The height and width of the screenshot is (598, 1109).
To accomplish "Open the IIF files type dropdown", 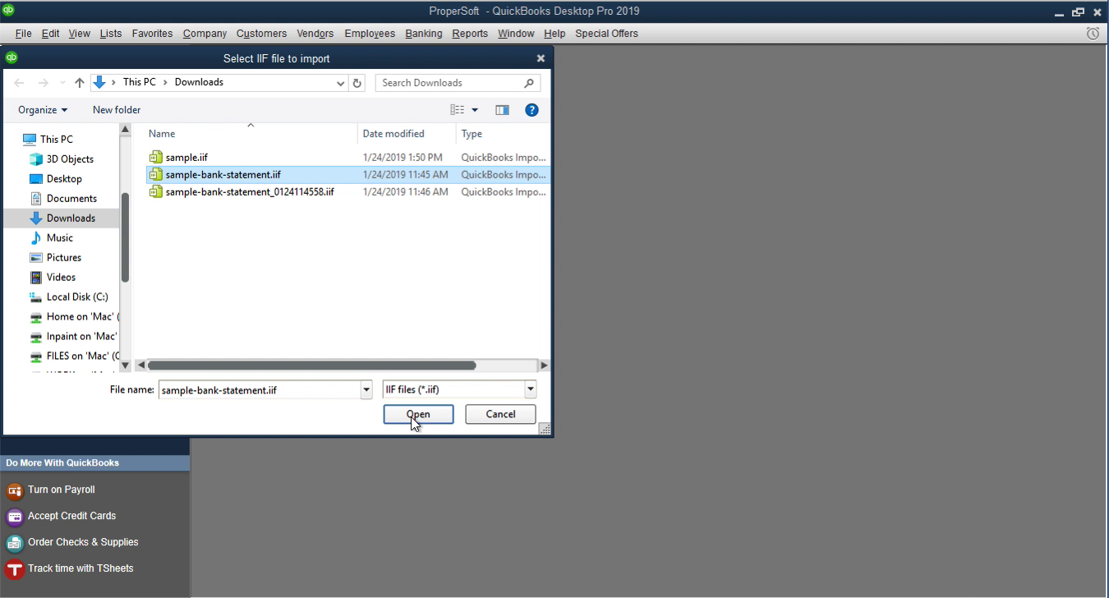I will [530, 389].
